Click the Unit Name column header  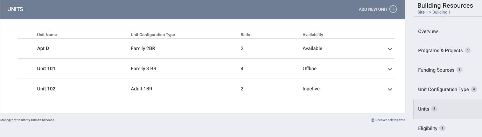point(47,35)
